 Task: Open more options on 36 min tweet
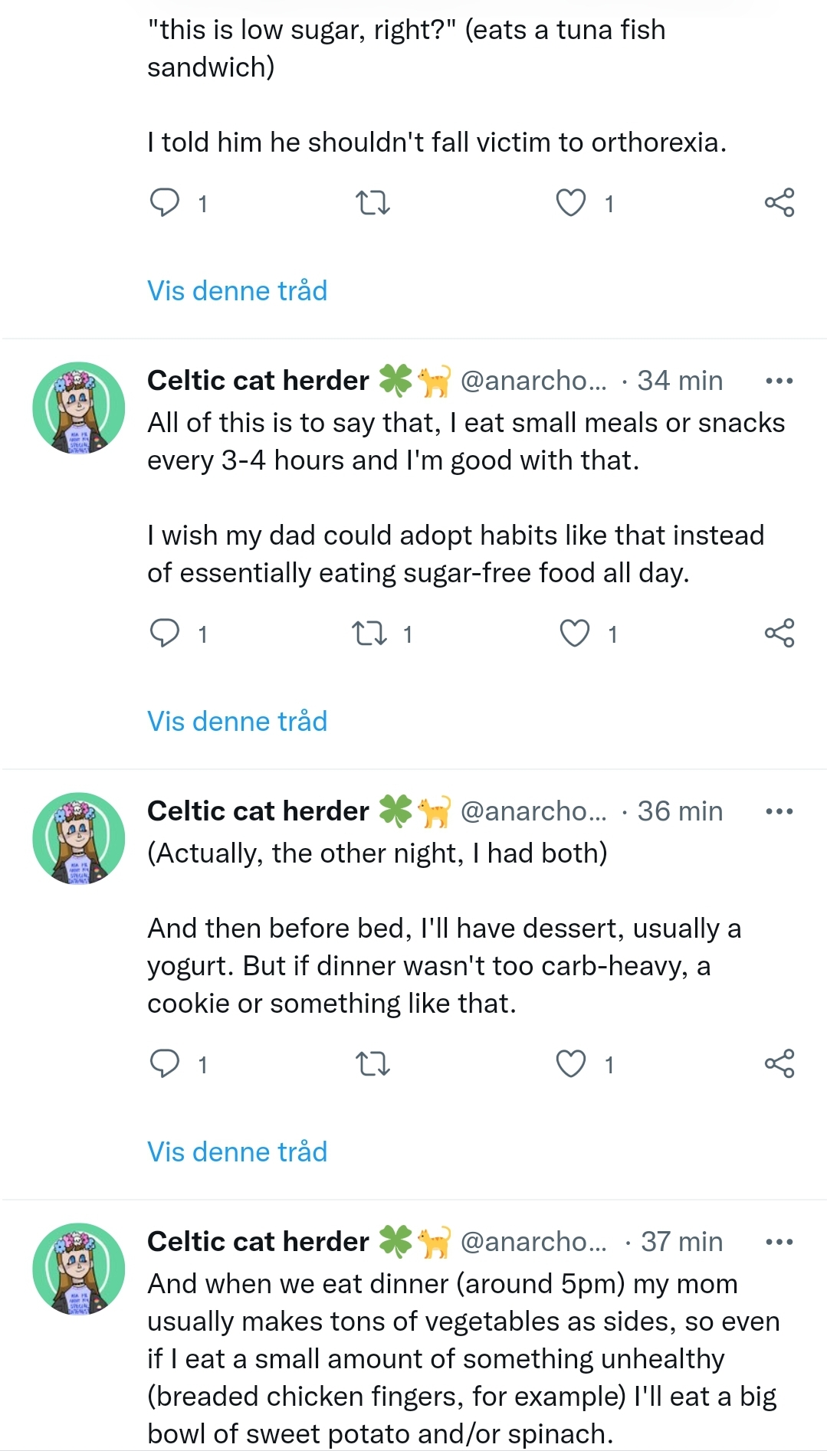779,811
